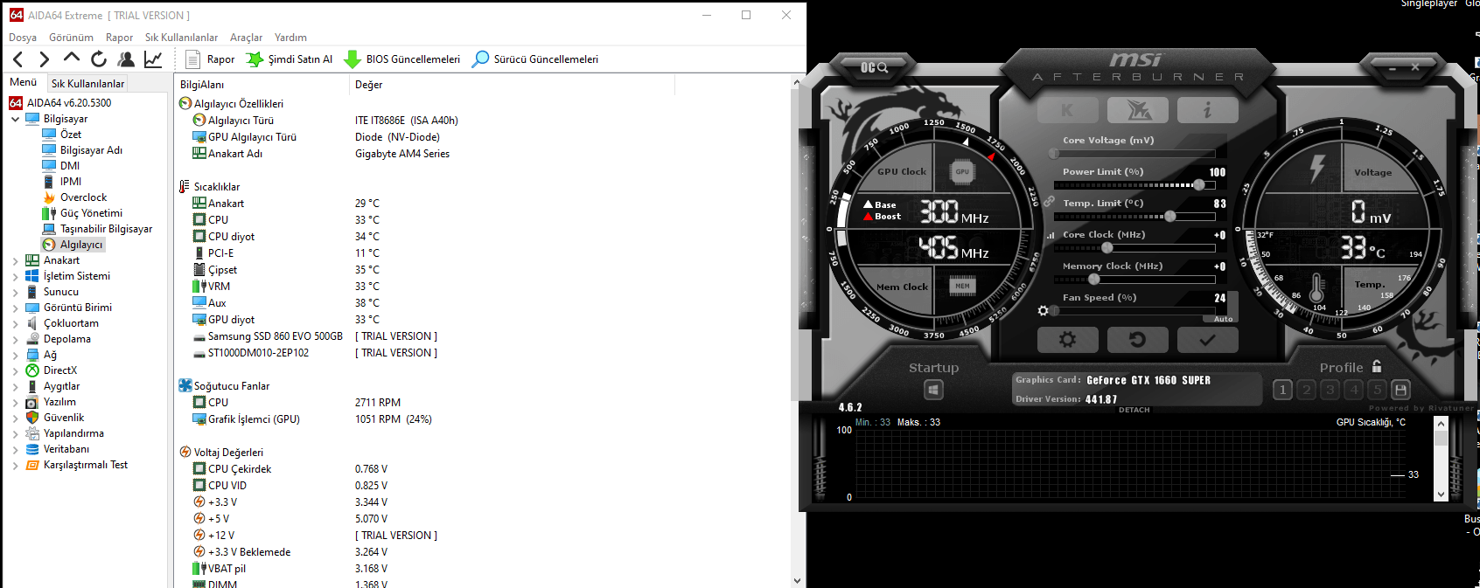
Task: Refresh the AIDA64 page
Action: coord(99,59)
